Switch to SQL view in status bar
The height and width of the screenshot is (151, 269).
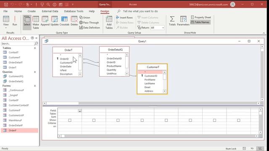point(252,148)
